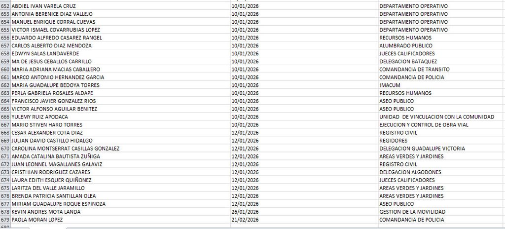This screenshot has height=229, width=505.
Task: Select cell MA DE JESUS CEBALLOS CARRILLO
Action: (120, 61)
